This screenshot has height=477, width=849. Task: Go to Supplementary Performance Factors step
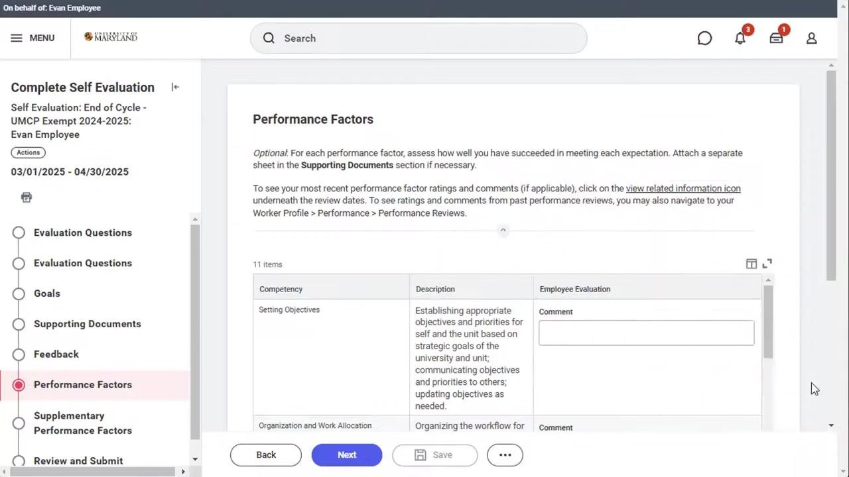pos(83,423)
